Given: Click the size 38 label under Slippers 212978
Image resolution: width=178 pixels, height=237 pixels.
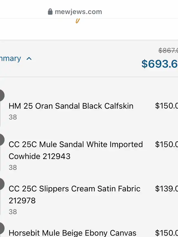Looking at the screenshot, I should [13, 212].
